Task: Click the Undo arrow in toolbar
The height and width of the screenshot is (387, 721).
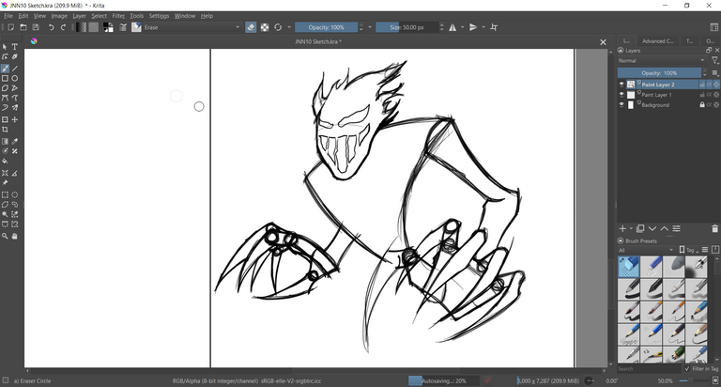Action: click(52, 27)
